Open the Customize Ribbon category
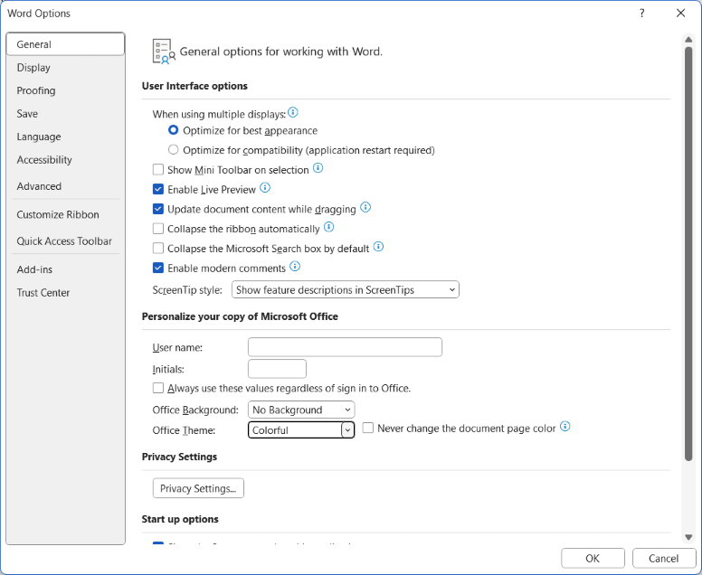This screenshot has width=702, height=575. pos(58,215)
